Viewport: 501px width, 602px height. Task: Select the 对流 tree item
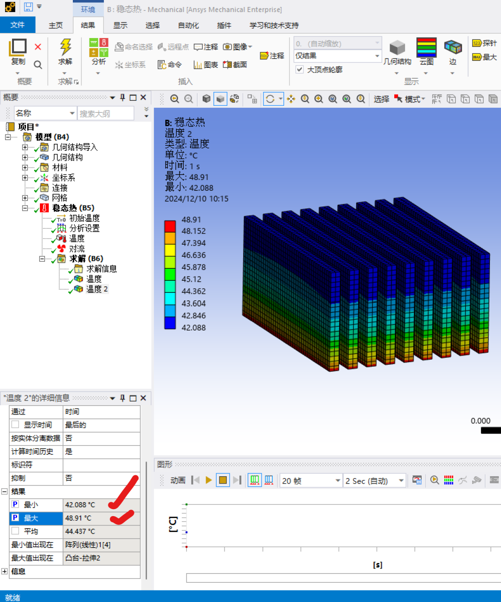tap(77, 249)
